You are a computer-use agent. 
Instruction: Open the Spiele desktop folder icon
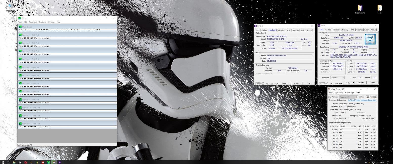pos(380,8)
